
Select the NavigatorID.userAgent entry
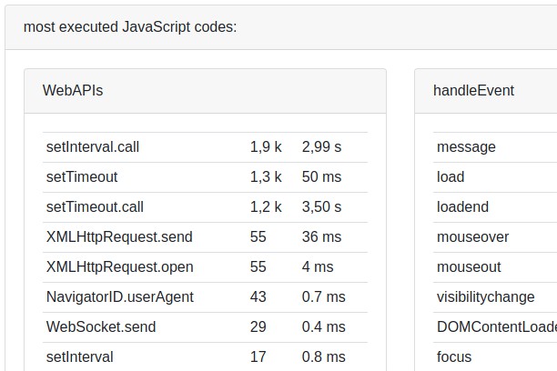[119, 296]
